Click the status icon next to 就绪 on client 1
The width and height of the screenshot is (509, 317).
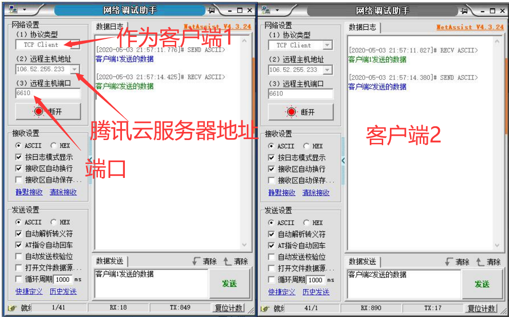pyautogui.click(x=8, y=309)
